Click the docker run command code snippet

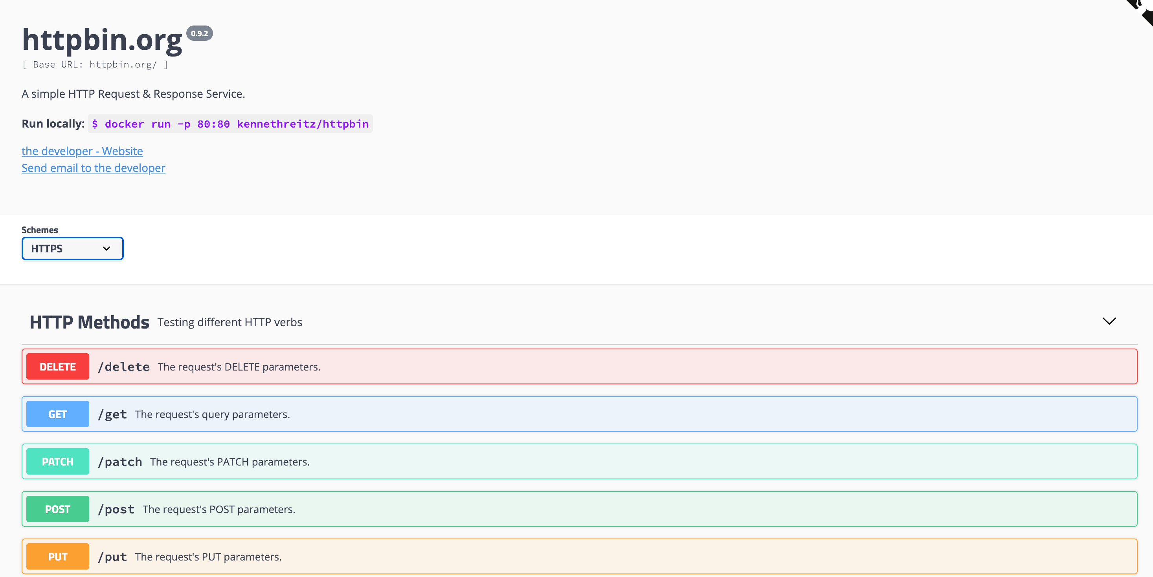tap(231, 124)
